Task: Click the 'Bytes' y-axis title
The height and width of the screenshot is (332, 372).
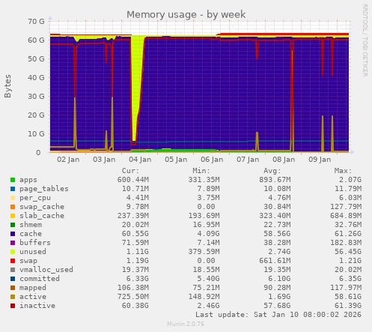Action: tap(7, 86)
